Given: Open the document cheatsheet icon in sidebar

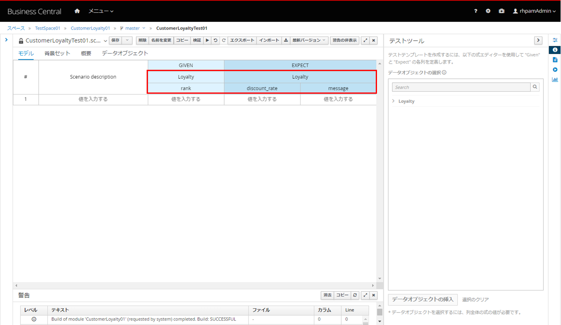Looking at the screenshot, I should pyautogui.click(x=555, y=60).
